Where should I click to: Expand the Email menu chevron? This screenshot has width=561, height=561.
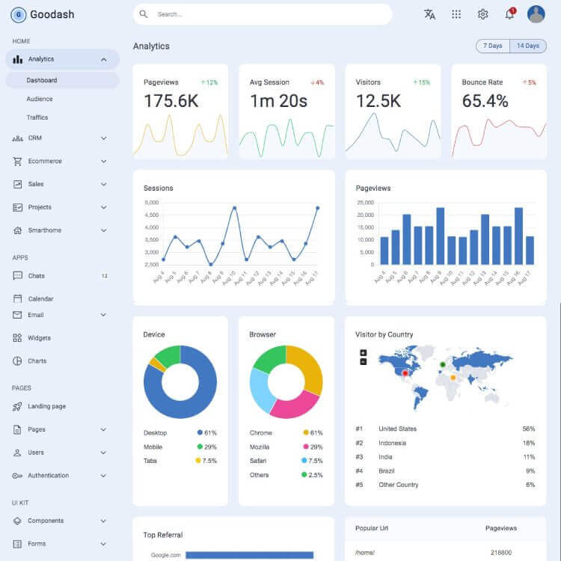[103, 315]
